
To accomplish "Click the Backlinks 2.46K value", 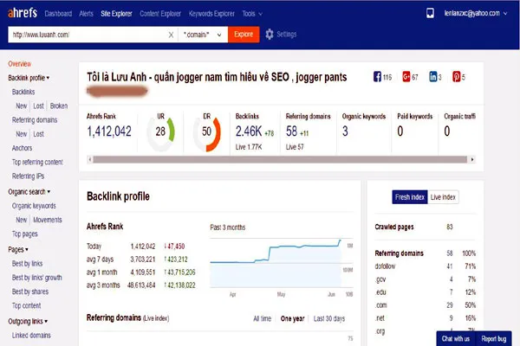I will [249, 131].
